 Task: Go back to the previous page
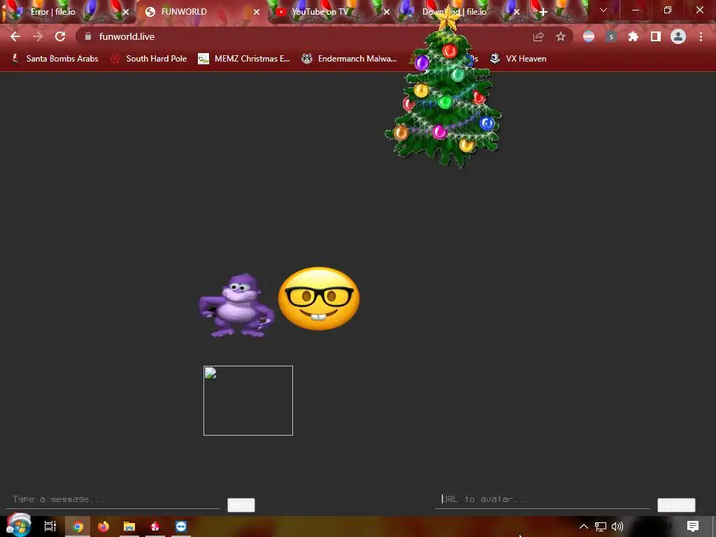(x=15, y=36)
